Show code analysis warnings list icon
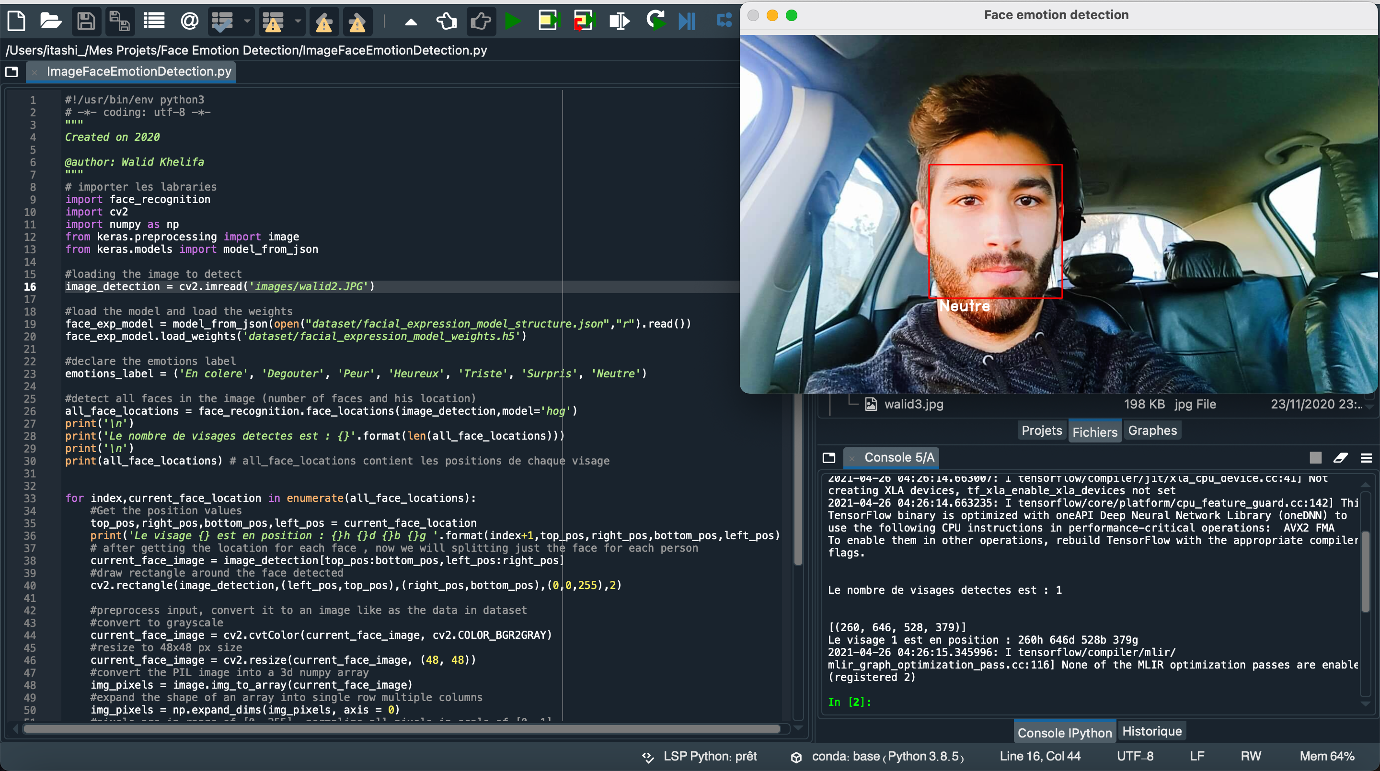Image resolution: width=1380 pixels, height=771 pixels. (x=273, y=22)
